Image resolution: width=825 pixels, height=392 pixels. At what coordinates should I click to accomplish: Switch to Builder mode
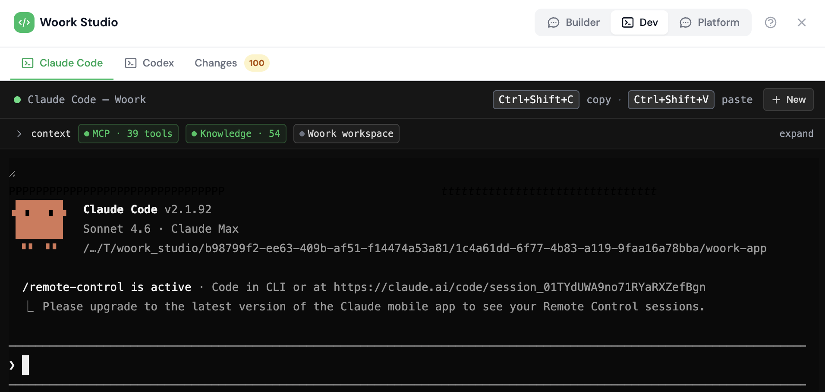pos(573,22)
